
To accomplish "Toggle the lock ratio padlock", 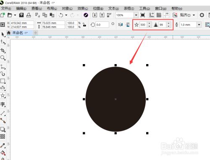I will pos(84,25).
